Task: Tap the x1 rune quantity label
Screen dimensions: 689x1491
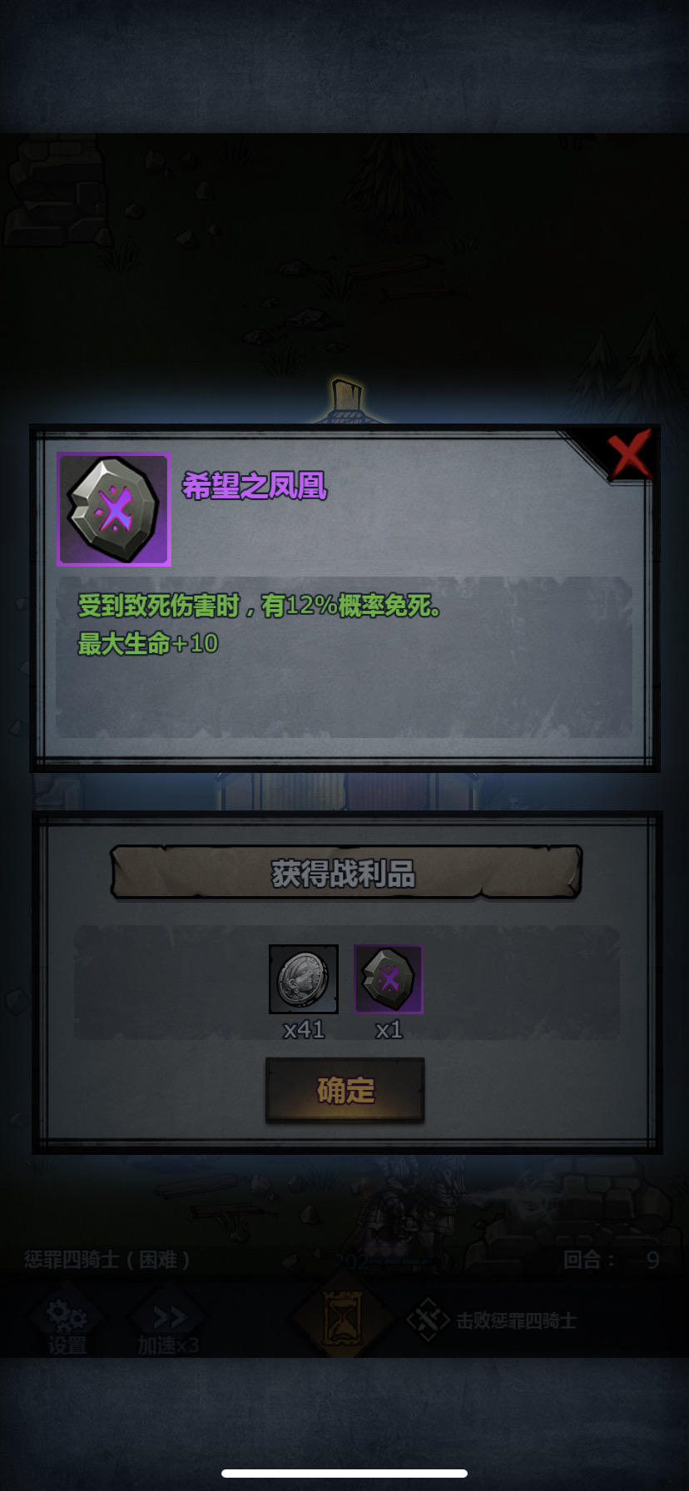Action: pyautogui.click(x=389, y=1030)
